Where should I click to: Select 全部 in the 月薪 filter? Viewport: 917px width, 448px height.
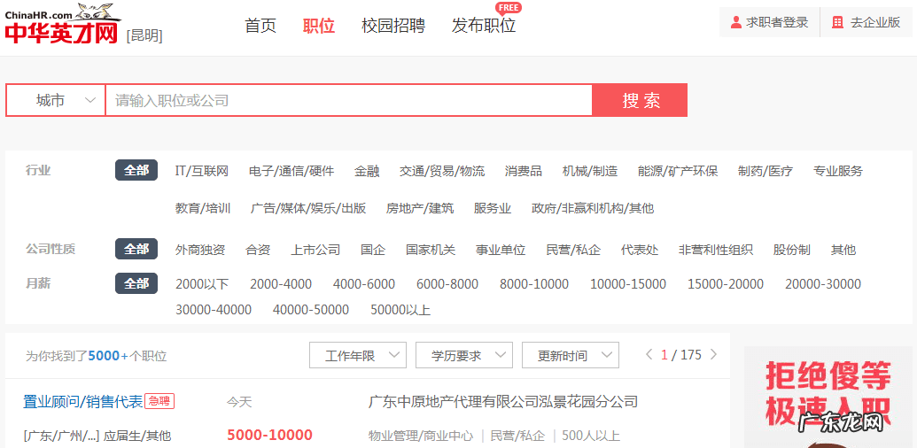pyautogui.click(x=136, y=283)
